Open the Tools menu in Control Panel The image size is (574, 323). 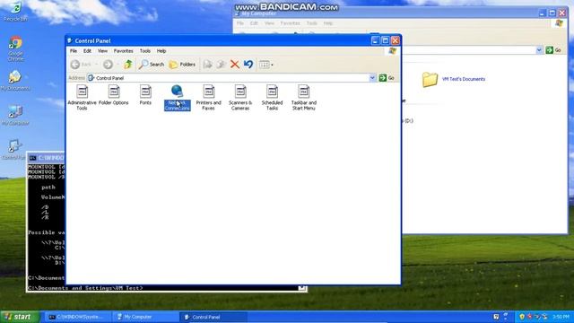[145, 51]
